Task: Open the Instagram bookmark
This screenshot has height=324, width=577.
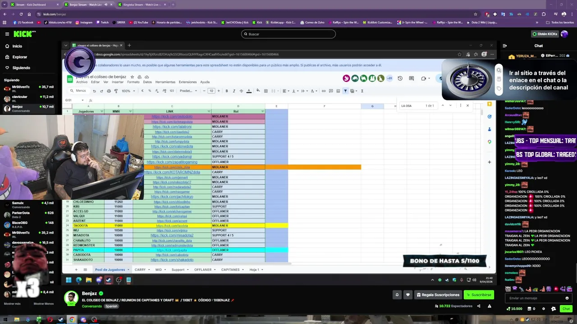Action: tap(84, 22)
